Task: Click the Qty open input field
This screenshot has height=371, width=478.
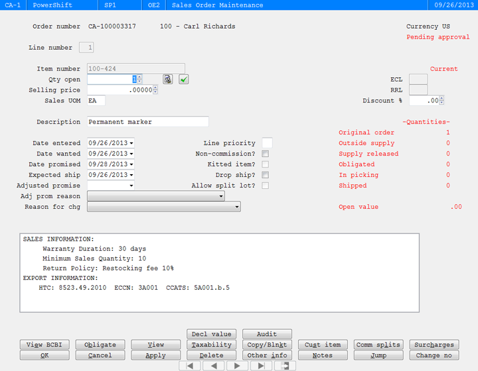Action: tap(112, 79)
